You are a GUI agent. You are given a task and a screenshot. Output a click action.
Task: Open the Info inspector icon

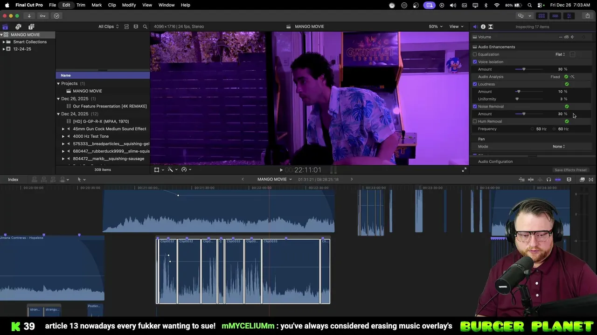coord(483,27)
